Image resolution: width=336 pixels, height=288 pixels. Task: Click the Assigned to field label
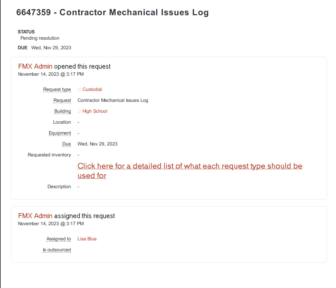59,239
